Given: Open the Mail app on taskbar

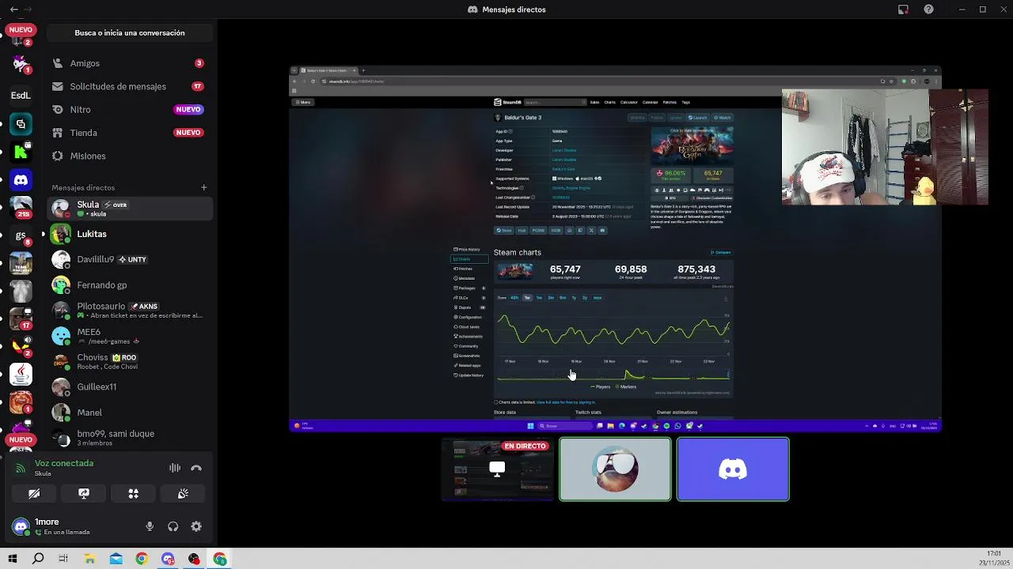Looking at the screenshot, I should click(x=116, y=559).
